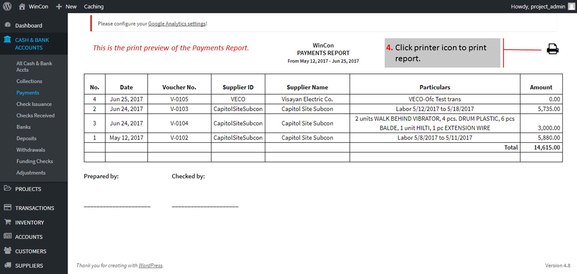
Task: Expand the Howdy, project_admin account menu
Action: coord(538,6)
